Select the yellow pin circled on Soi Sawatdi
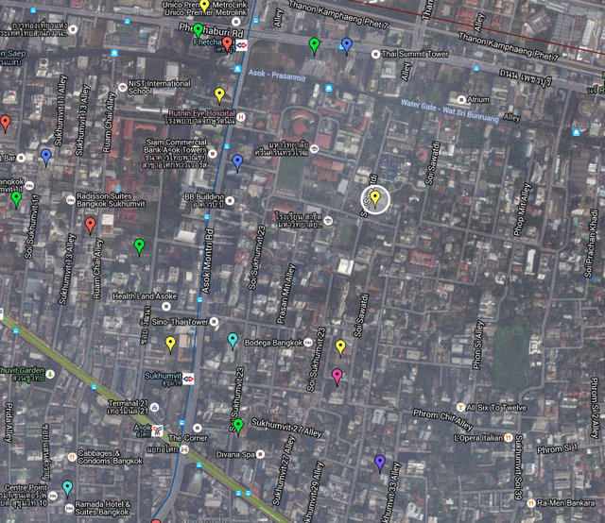605x523 pixels. 375,199
